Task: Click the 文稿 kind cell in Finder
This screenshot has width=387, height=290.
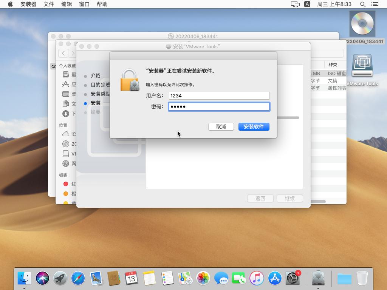Action: click(333, 81)
